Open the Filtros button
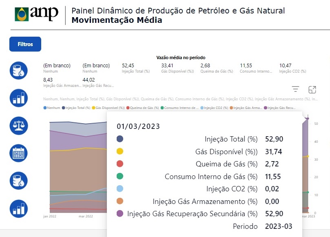This screenshot has height=237, width=330. 25,44
